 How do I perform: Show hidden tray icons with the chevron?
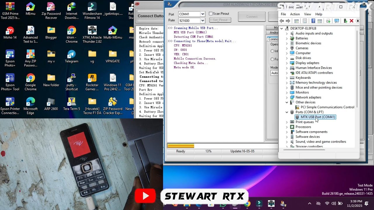pos(310,204)
